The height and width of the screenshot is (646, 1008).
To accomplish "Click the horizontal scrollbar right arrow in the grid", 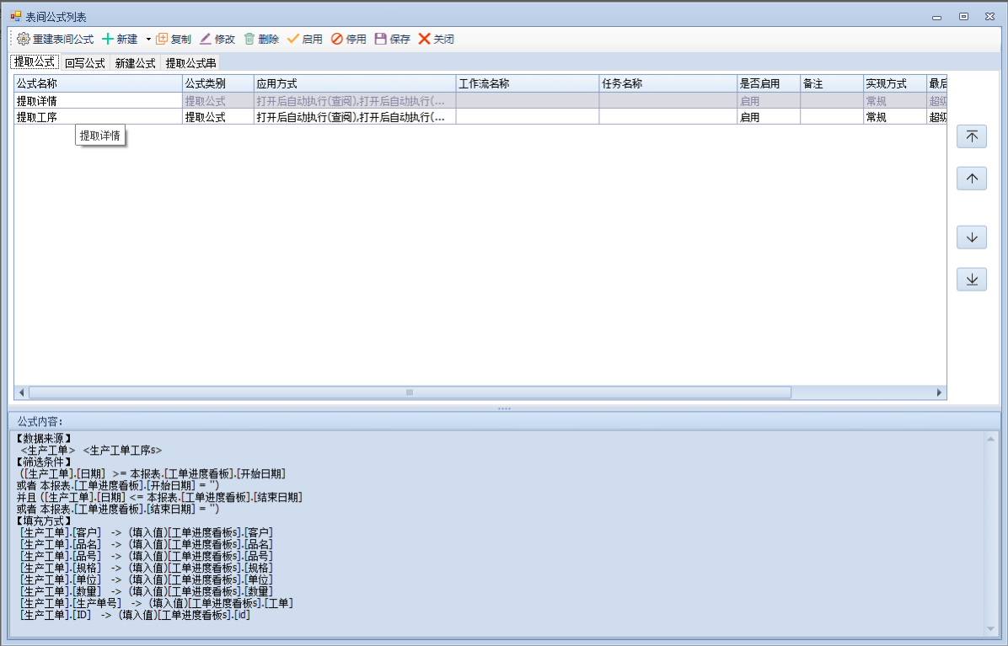I will (x=940, y=392).
